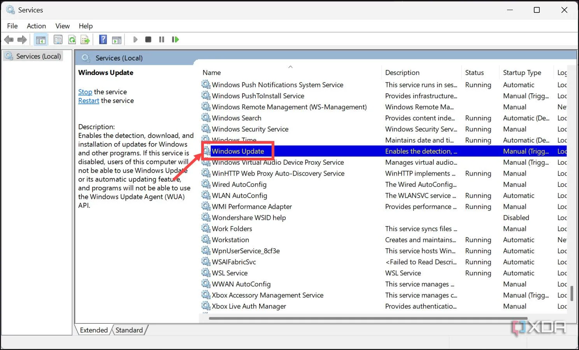
Task: Click the Stop Service square icon
Action: coord(148,40)
